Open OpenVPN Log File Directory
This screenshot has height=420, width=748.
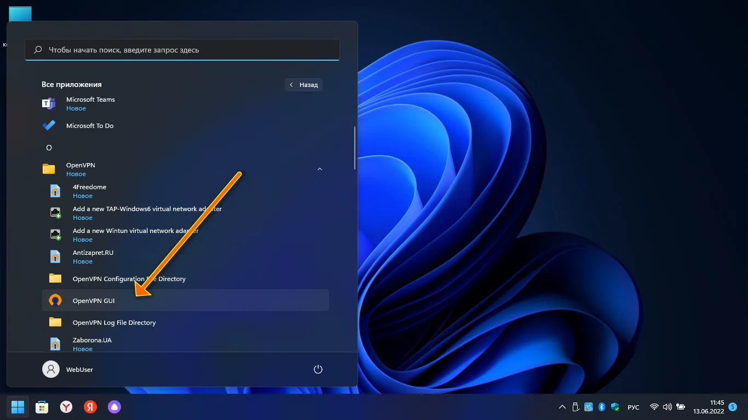click(185, 322)
